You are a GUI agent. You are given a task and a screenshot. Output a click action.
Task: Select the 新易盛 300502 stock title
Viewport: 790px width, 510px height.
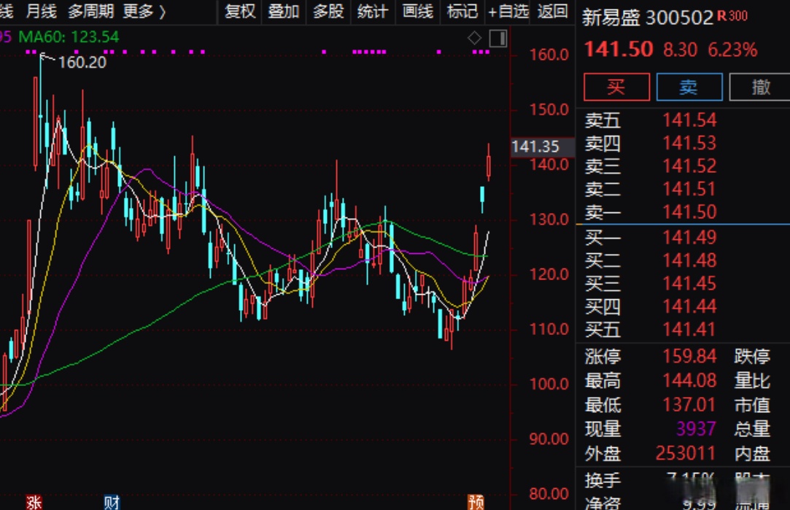tap(648, 18)
